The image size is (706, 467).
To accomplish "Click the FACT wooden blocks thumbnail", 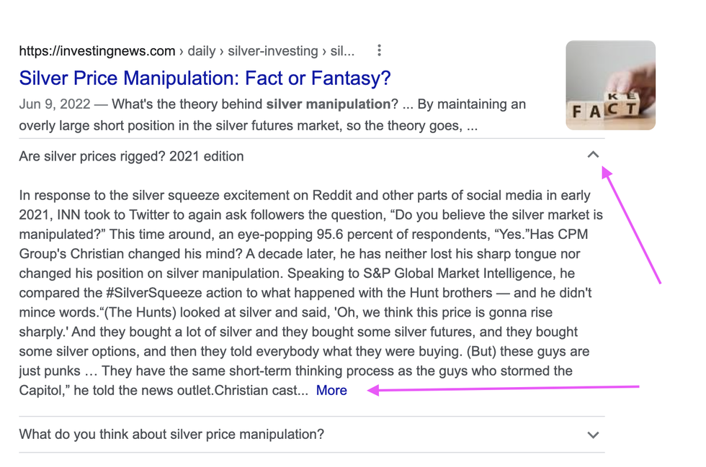I will [x=610, y=85].
